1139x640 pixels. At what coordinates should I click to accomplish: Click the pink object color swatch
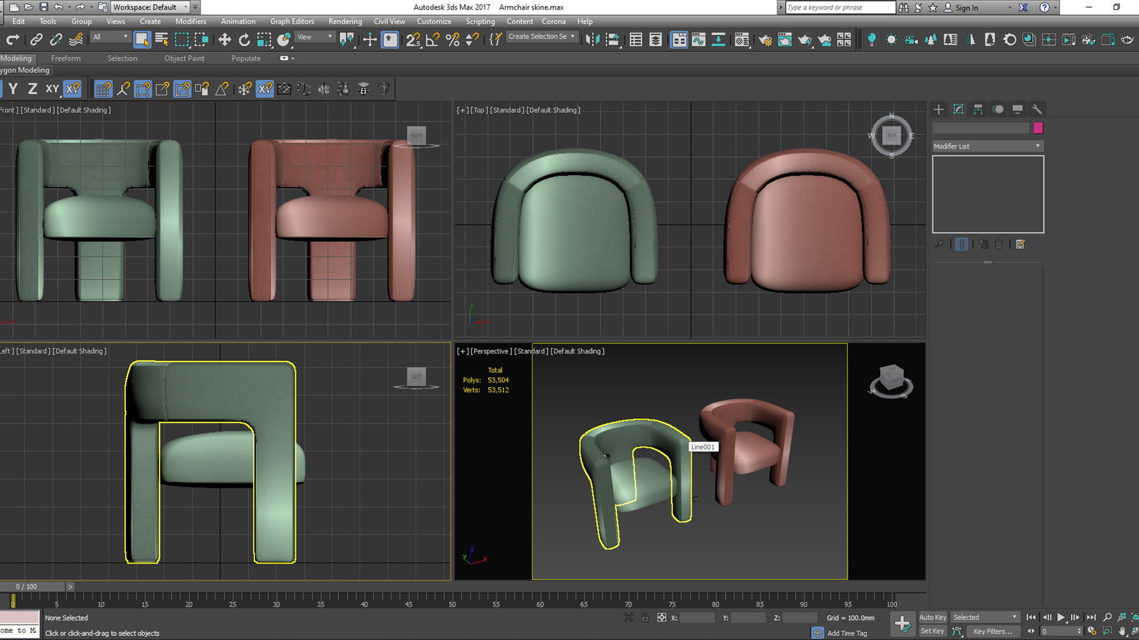pyautogui.click(x=1038, y=128)
